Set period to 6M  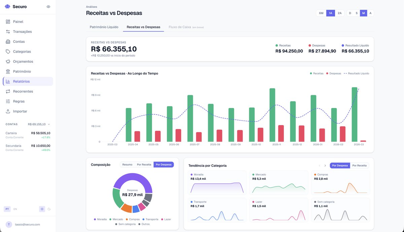[321, 13]
